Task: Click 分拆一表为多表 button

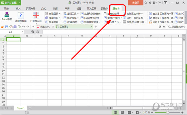Action: pyautogui.click(x=133, y=18)
